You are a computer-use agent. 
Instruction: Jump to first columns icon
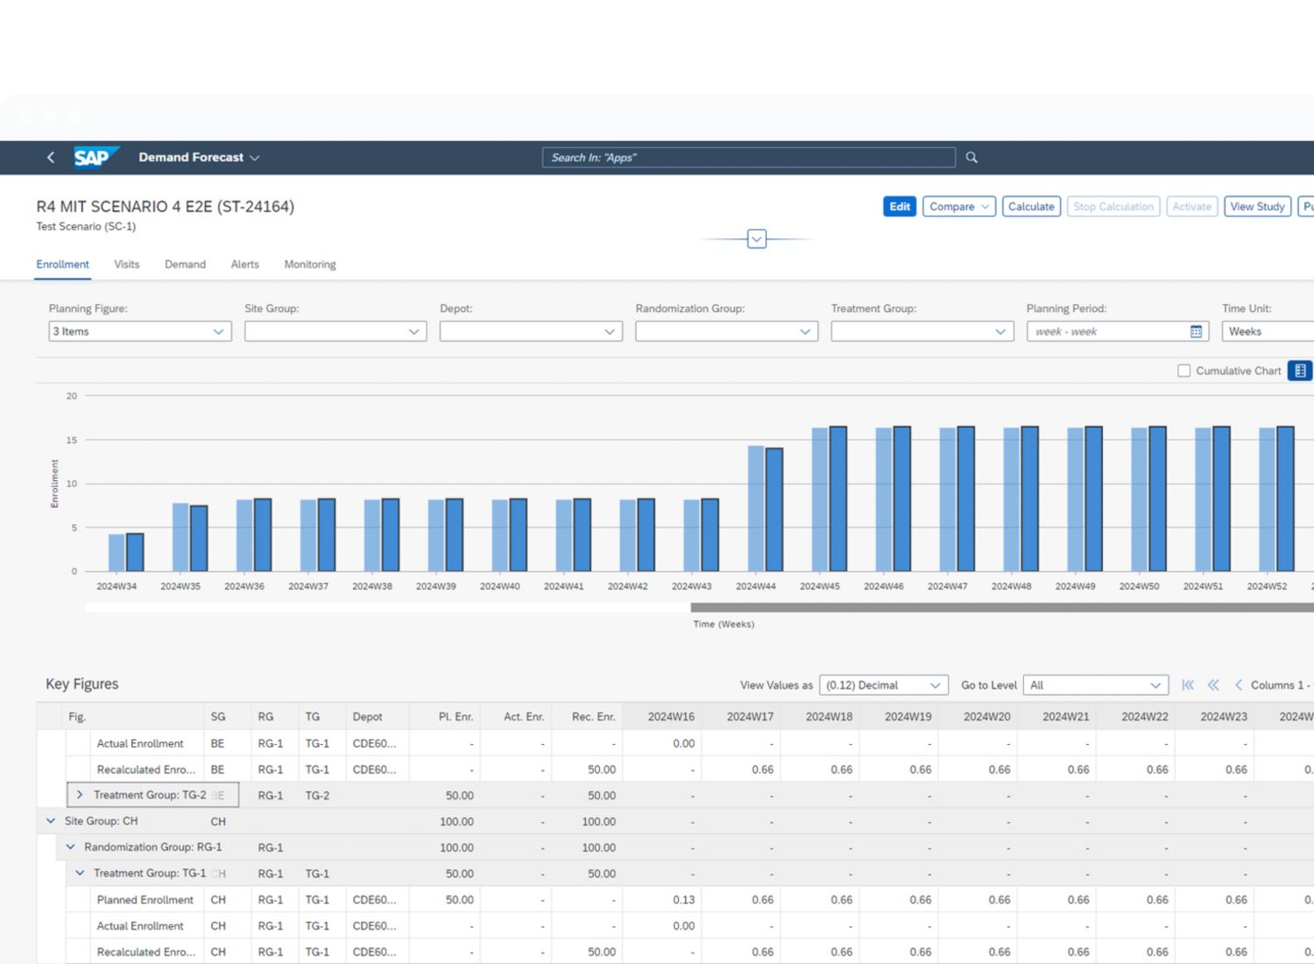pos(1188,685)
